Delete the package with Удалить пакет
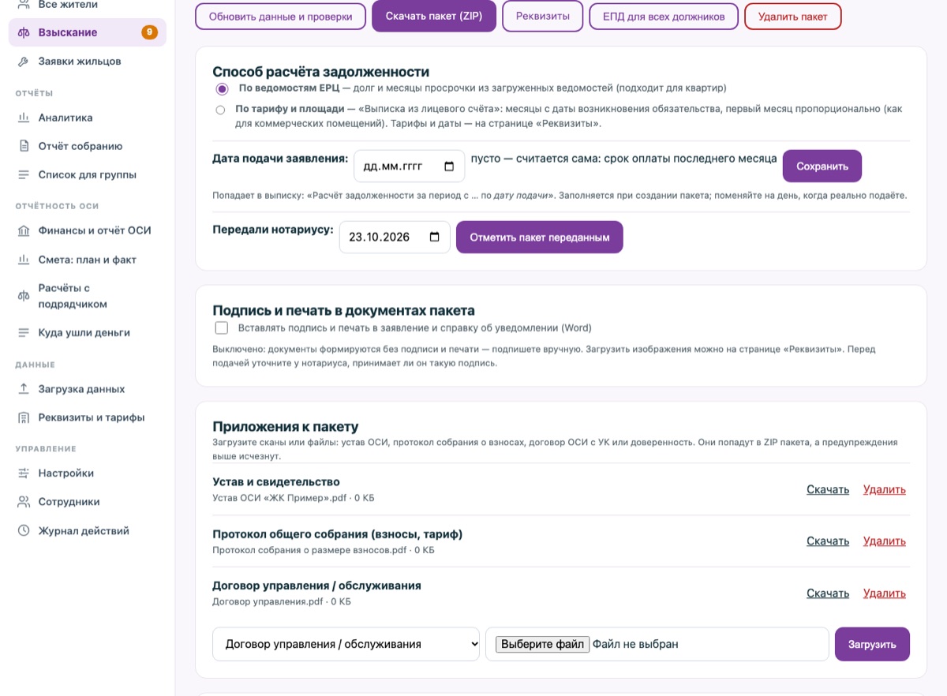 pyautogui.click(x=793, y=17)
